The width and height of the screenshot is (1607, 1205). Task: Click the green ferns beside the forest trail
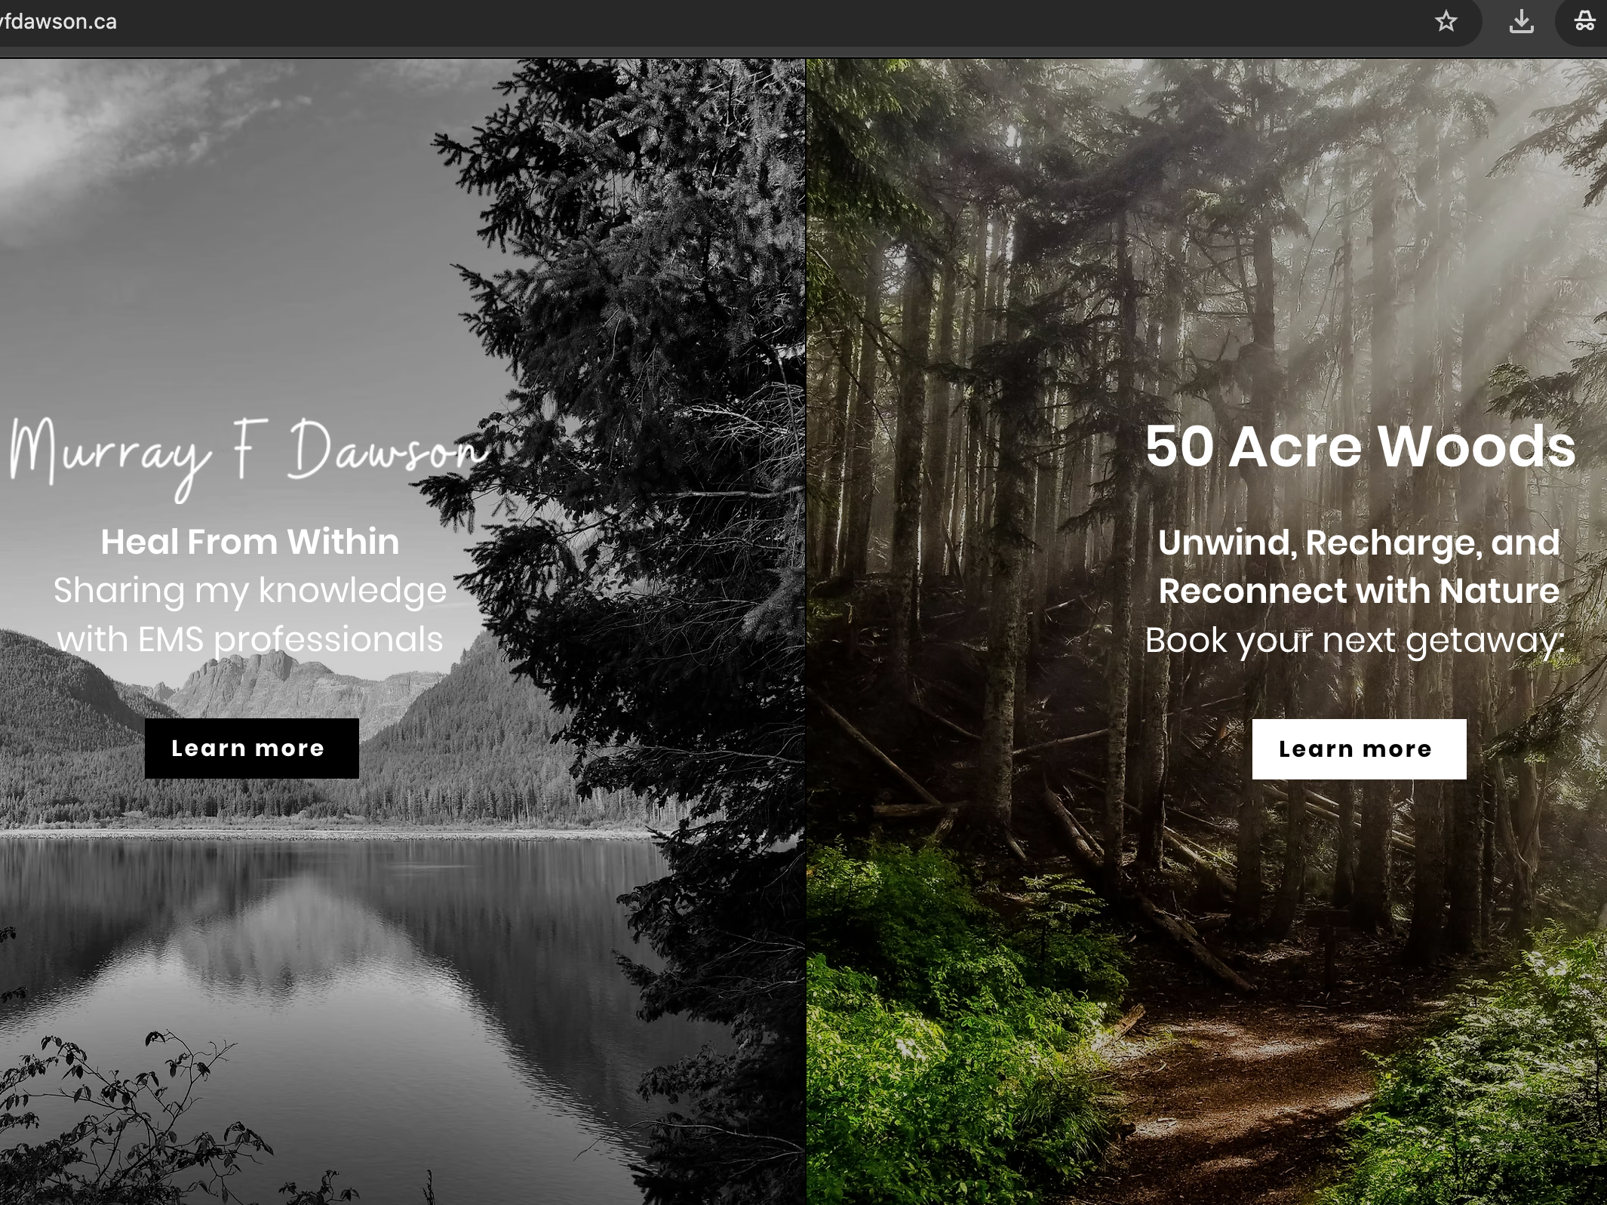[943, 1019]
